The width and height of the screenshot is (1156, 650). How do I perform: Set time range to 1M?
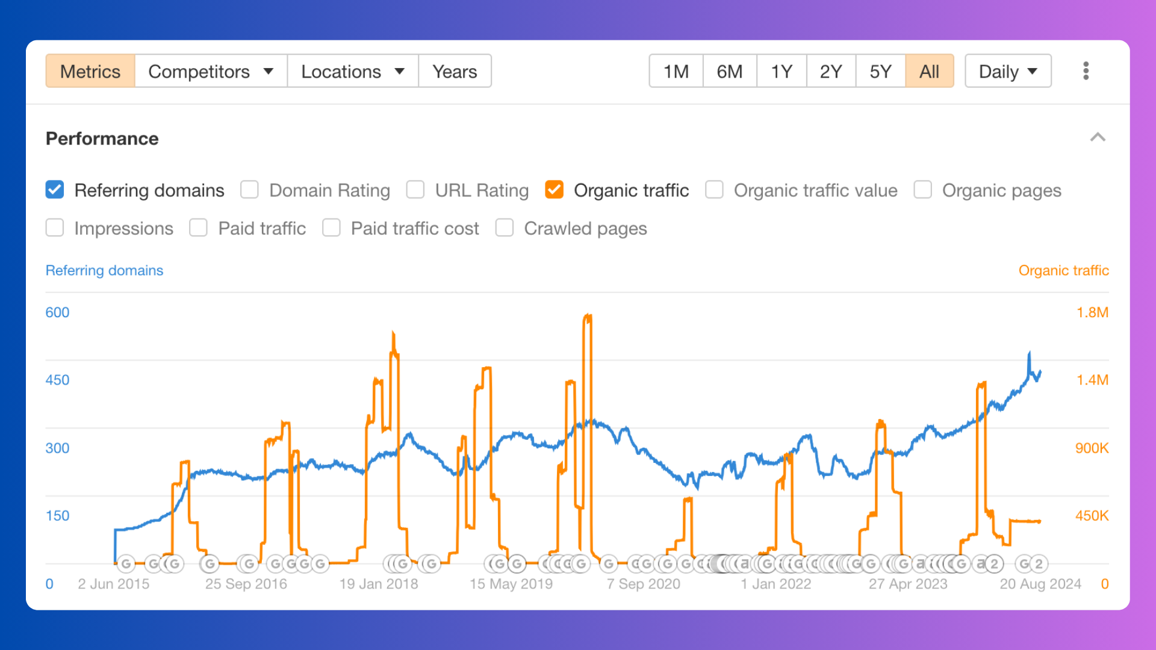pos(676,71)
